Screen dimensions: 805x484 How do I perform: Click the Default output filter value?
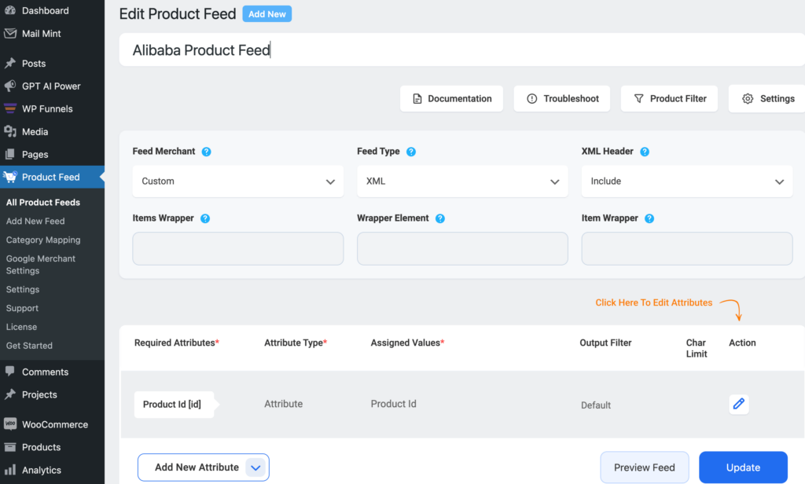pyautogui.click(x=596, y=405)
